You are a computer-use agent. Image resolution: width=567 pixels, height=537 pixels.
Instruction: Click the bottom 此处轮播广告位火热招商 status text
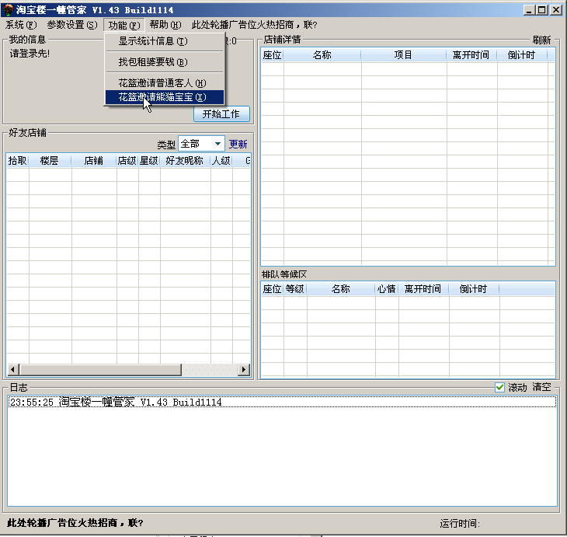[x=75, y=523]
